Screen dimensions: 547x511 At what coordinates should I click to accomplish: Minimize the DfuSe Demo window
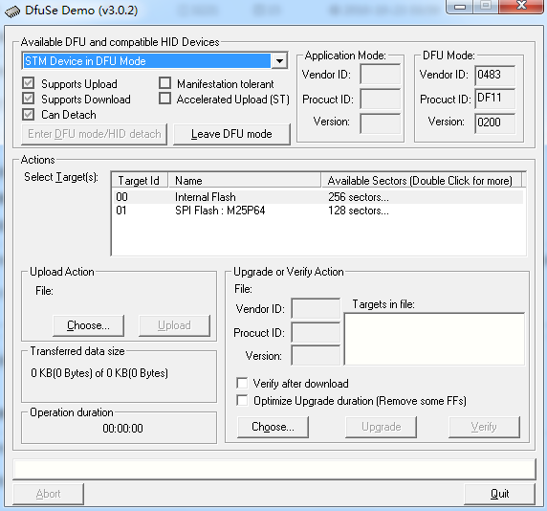(460, 7)
